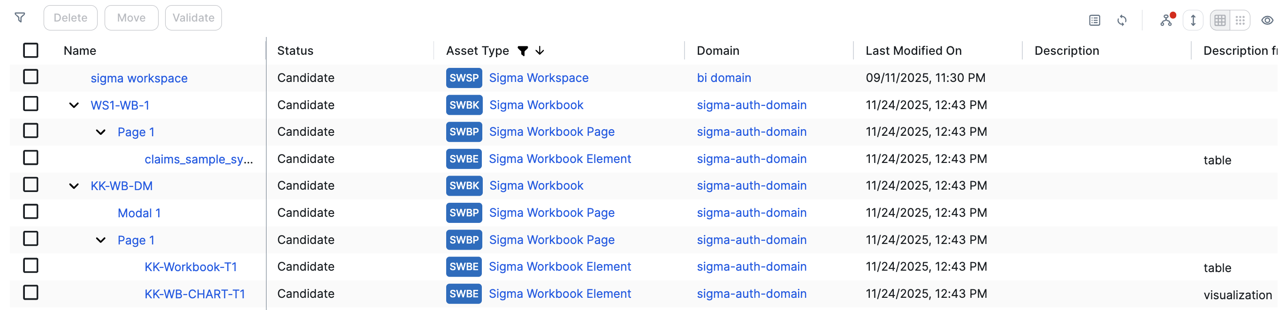Collapse the KK-WB-DM workbook tree node
This screenshot has height=310, width=1286.
pyautogui.click(x=74, y=186)
